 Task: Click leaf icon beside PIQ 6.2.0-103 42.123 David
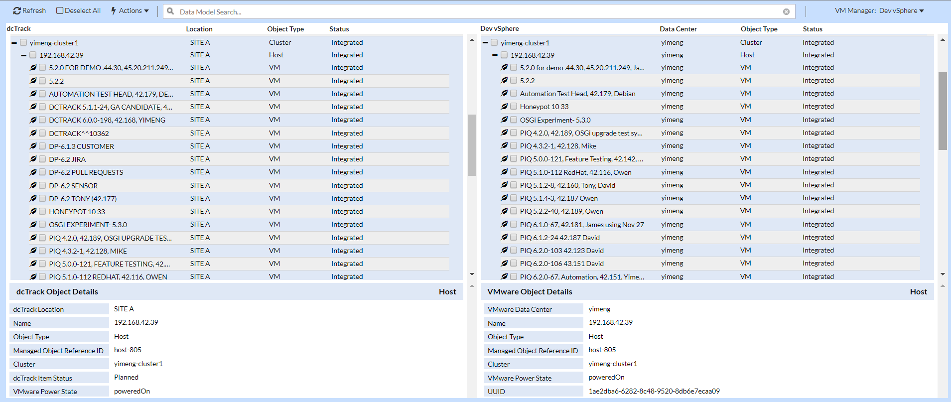[504, 251]
